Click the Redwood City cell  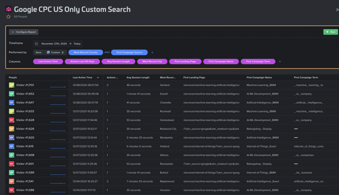(x=168, y=129)
